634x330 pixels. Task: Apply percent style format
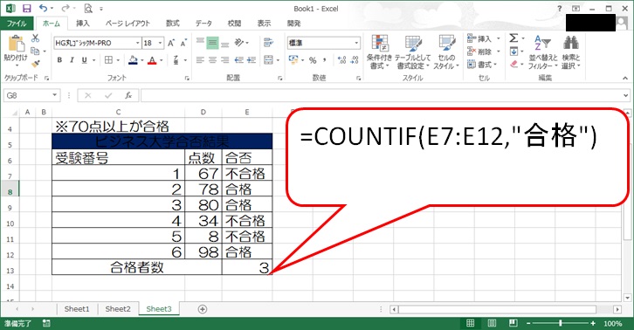313,60
